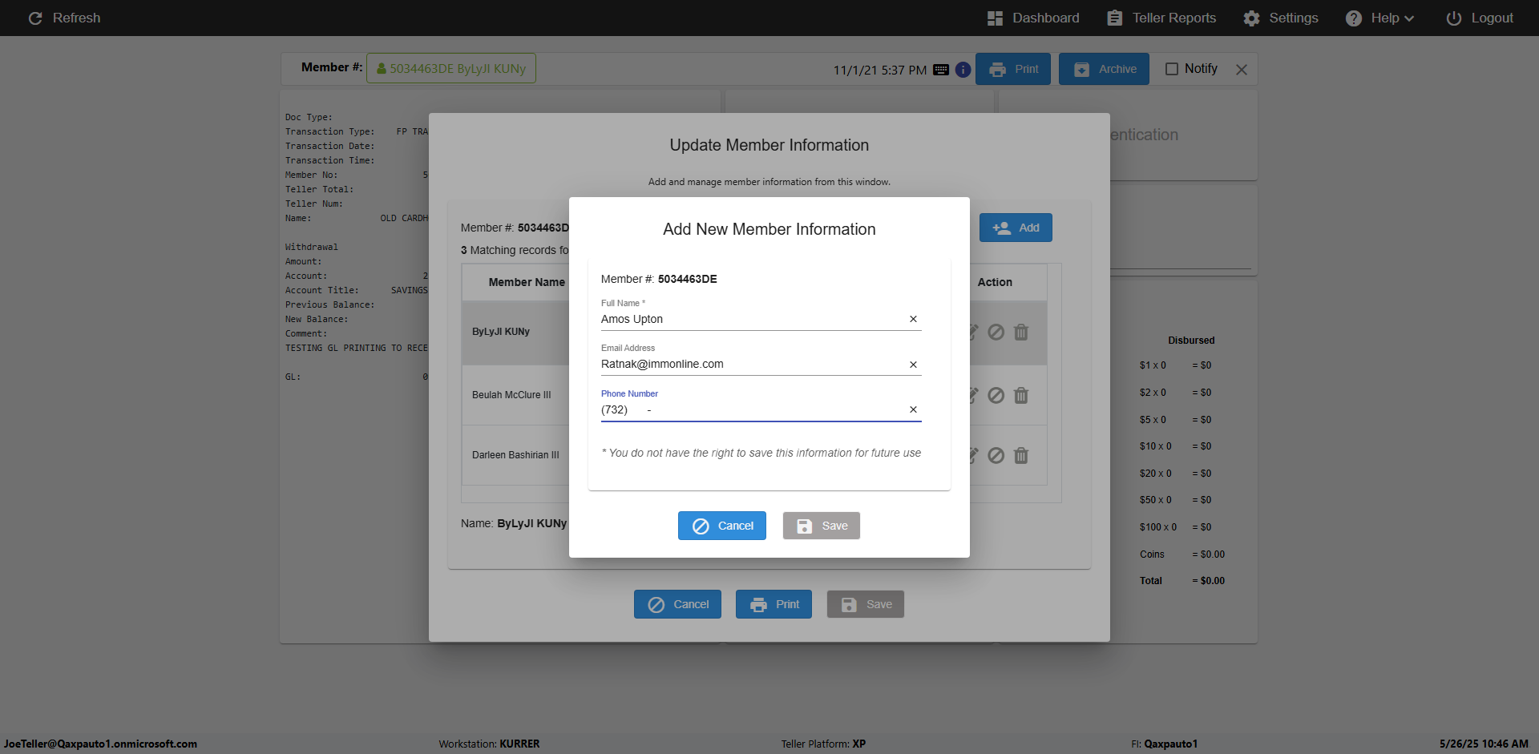1539x754 pixels.
Task: Close the receipt panel with X icon
Action: [x=1242, y=70]
